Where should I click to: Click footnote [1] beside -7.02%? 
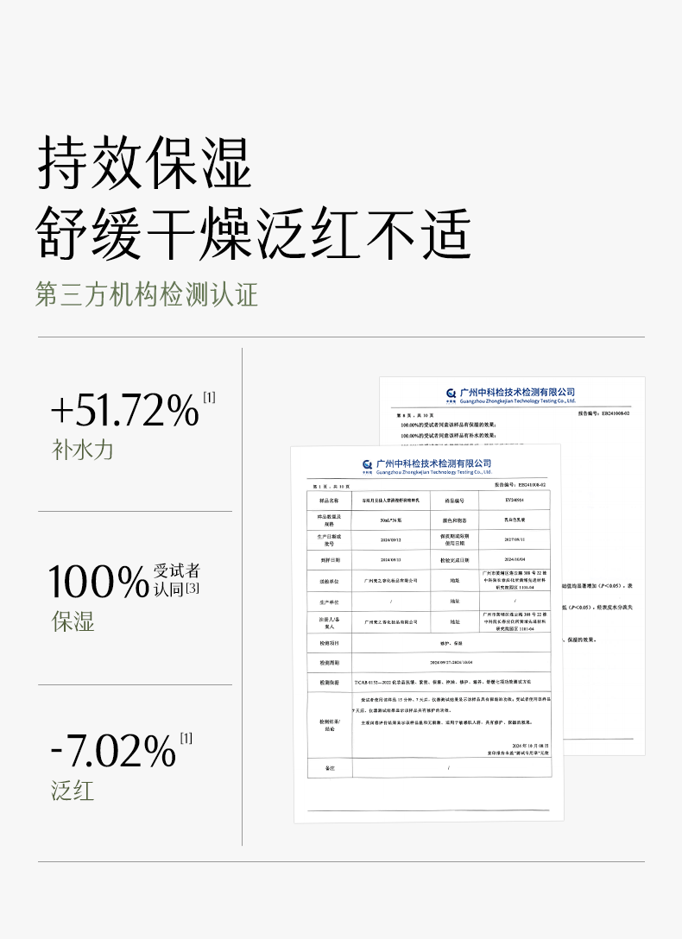click(x=186, y=739)
